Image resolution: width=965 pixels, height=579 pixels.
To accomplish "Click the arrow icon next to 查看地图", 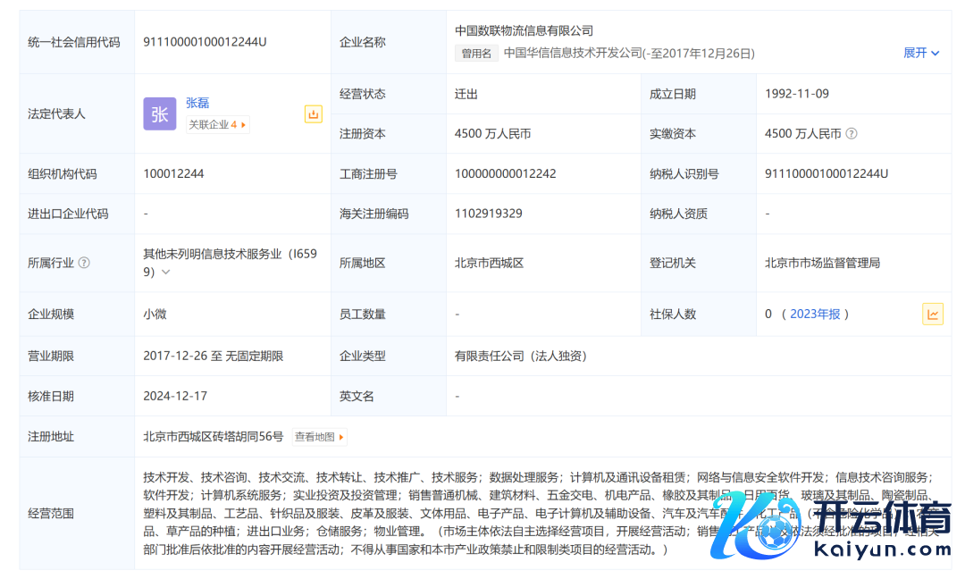I will 341,437.
